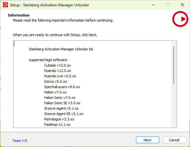Click the 'Retrologue v2.3.xx' line
190x147 pixels.
tap(59, 119)
